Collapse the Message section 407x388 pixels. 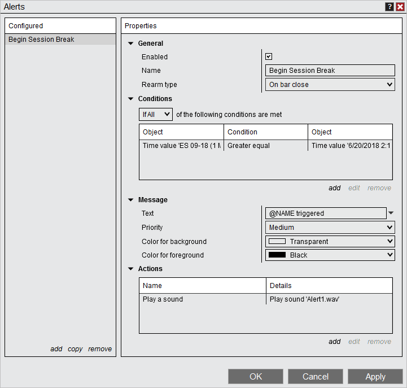click(x=131, y=200)
